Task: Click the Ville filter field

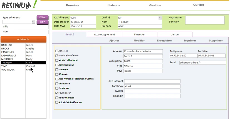Action: (x=31, y=27)
